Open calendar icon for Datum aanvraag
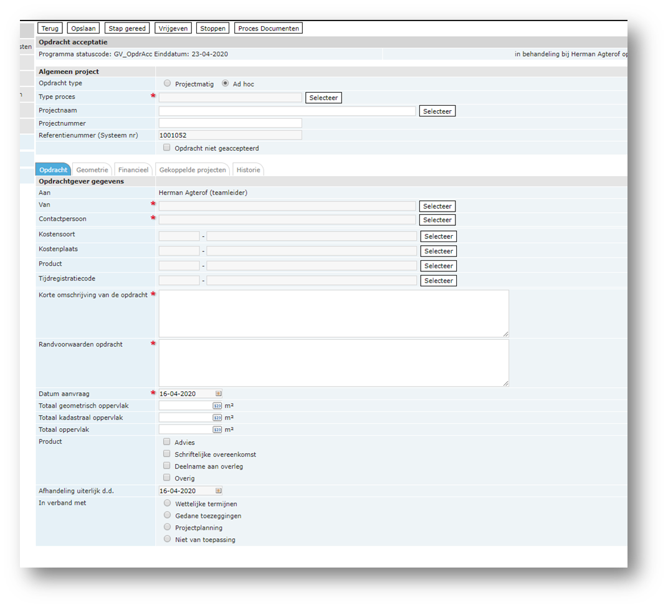Screen dimensions: 668x608 point(218,393)
